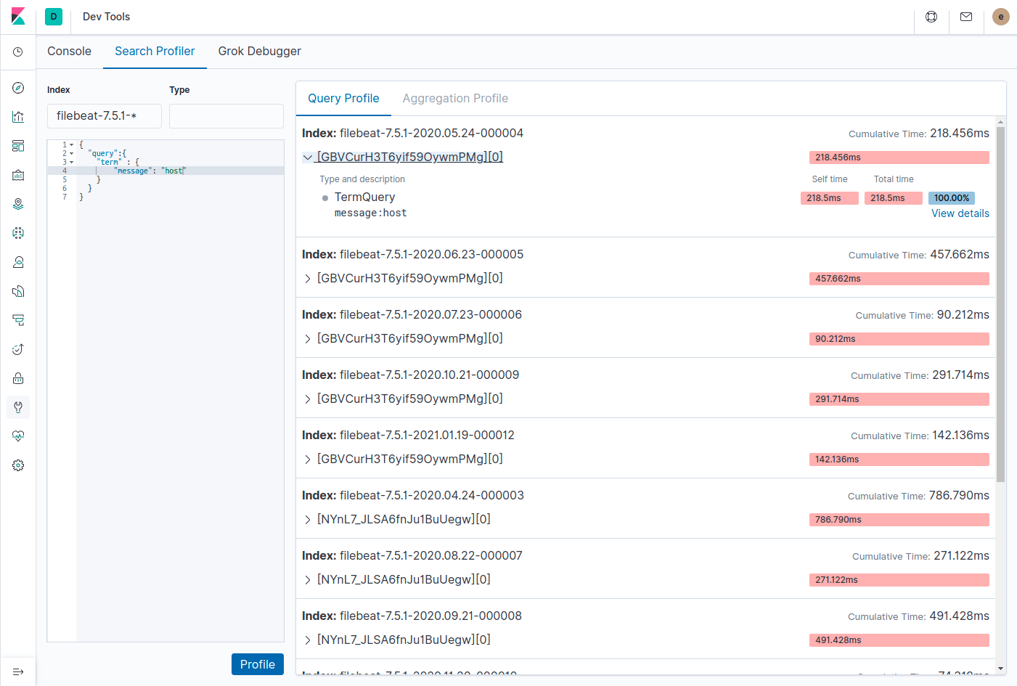The image size is (1017, 686).
Task: Open Recently viewed items at sidebar top
Action: tap(18, 51)
